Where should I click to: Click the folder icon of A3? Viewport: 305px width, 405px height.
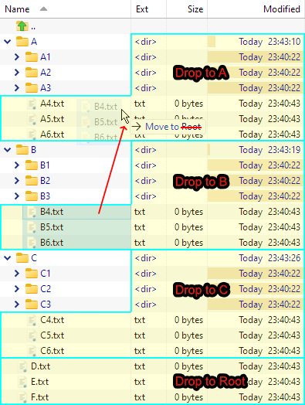tap(32, 88)
